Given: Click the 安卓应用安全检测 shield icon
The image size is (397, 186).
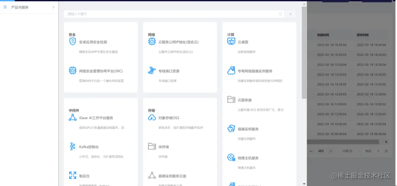Looking at the screenshot, I should (73, 41).
